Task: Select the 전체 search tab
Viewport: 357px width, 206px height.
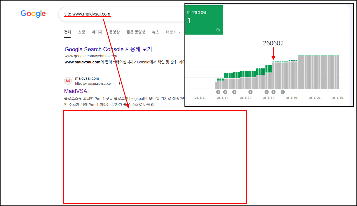Action: pyautogui.click(x=68, y=32)
